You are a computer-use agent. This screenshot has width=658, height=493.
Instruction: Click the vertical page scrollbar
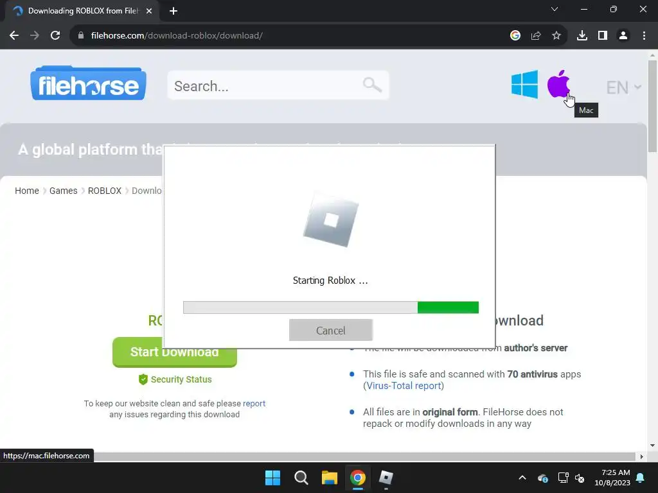(x=652, y=106)
